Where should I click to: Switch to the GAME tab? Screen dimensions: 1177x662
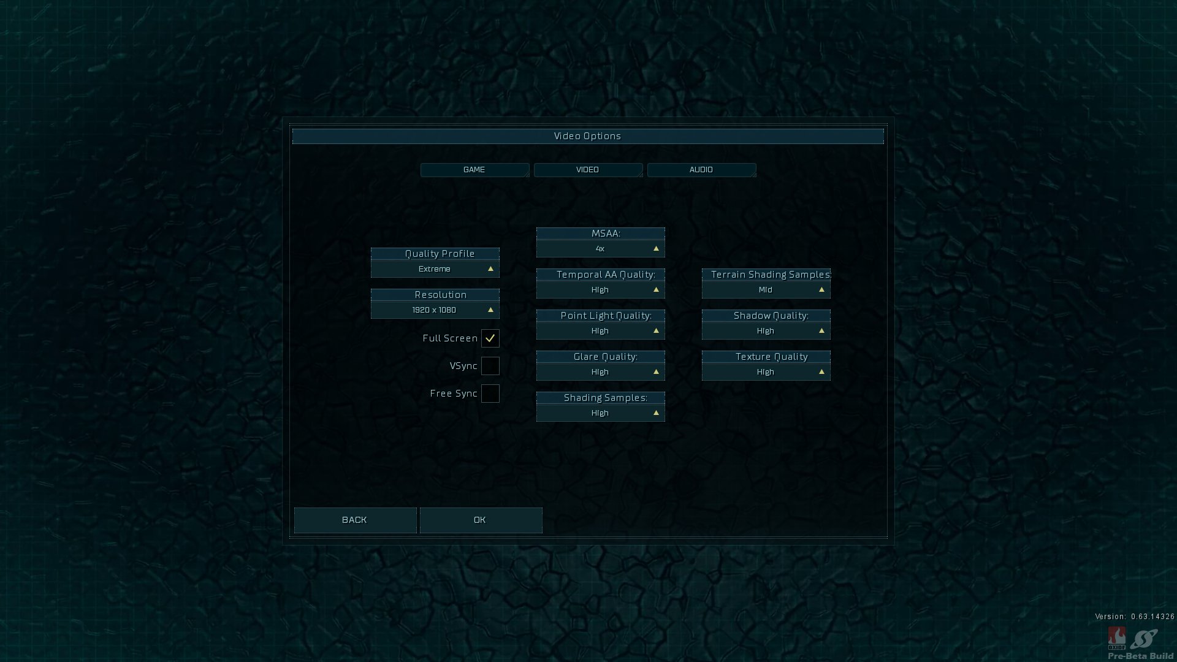coord(474,170)
